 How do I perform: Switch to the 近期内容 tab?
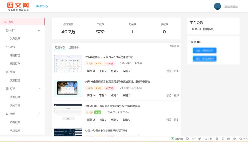(60, 47)
